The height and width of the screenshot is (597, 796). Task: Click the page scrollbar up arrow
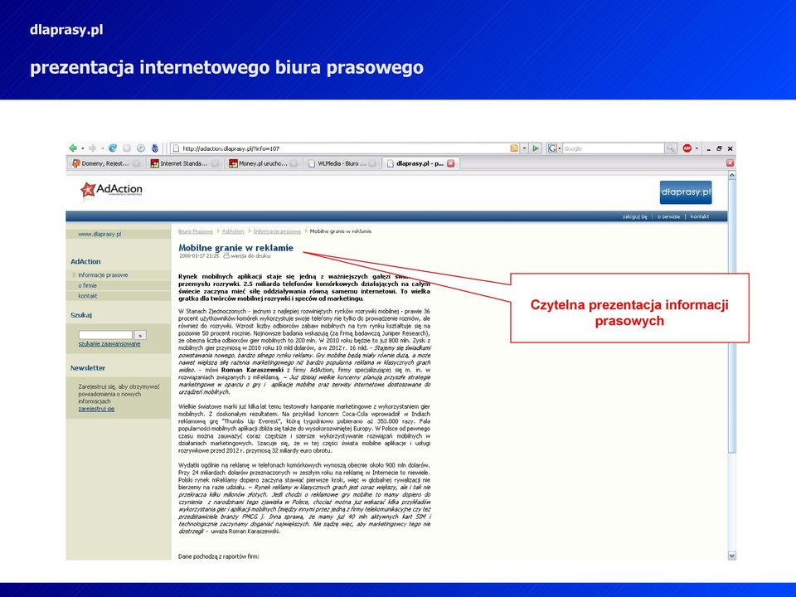(731, 175)
